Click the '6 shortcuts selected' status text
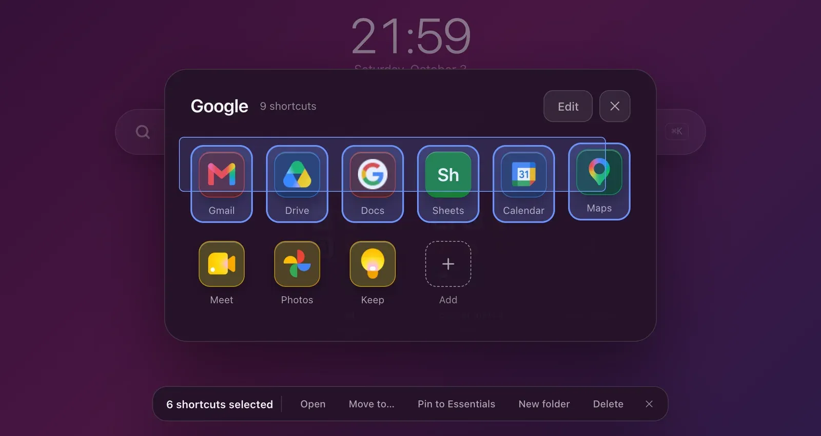The height and width of the screenshot is (436, 821). point(220,404)
